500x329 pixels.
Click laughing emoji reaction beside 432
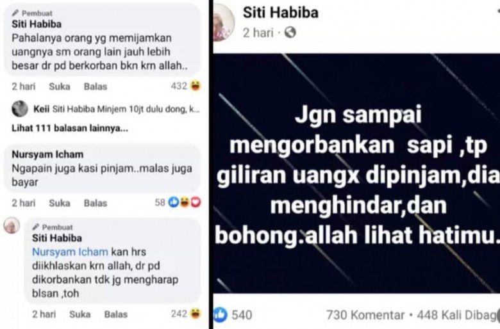195,86
